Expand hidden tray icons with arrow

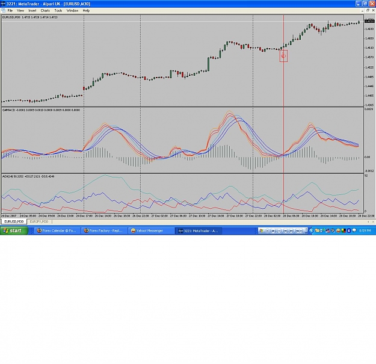pos(311,230)
